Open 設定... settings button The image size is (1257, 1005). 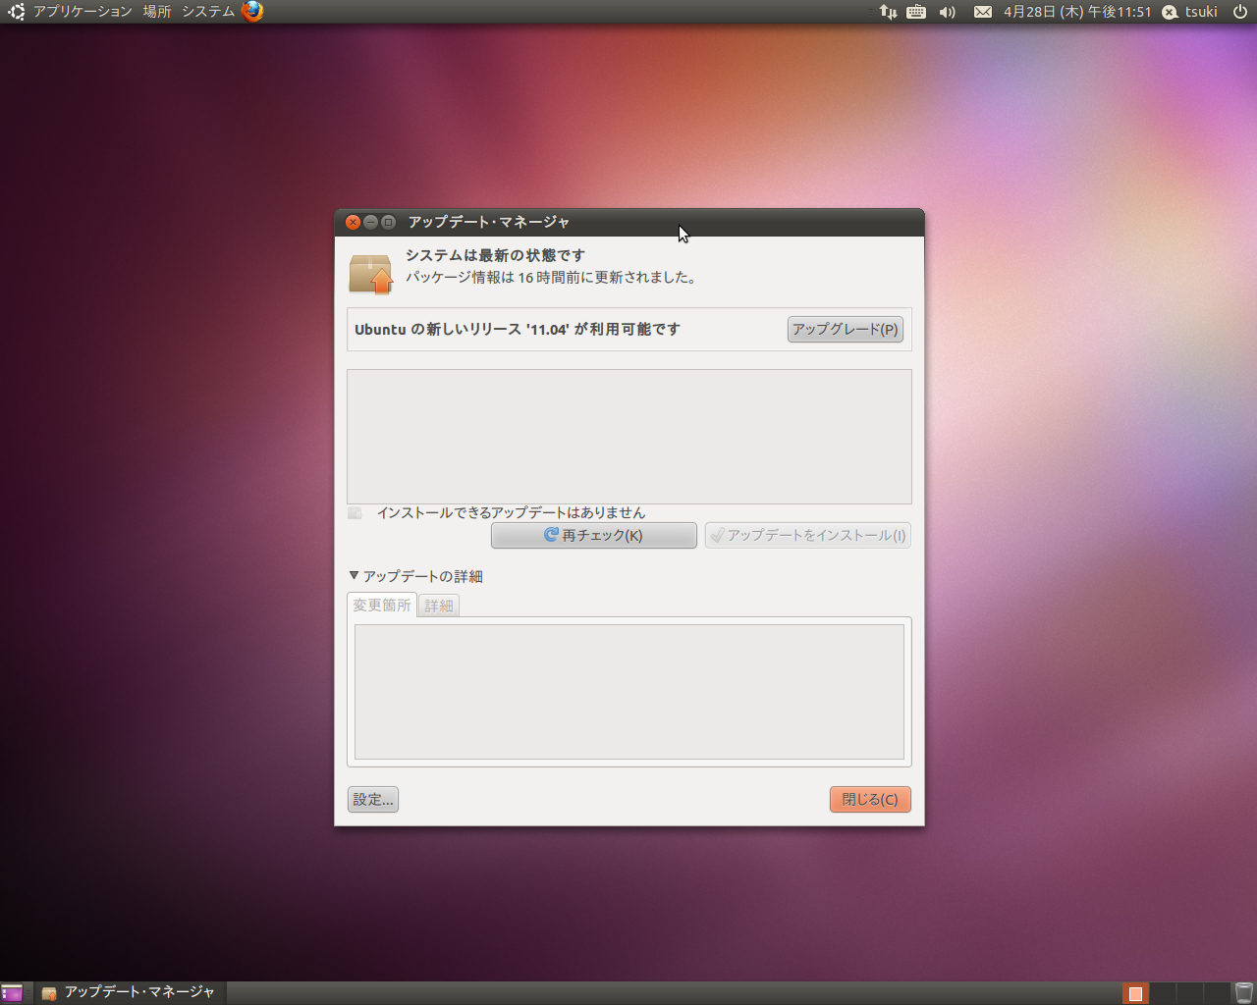(x=373, y=800)
